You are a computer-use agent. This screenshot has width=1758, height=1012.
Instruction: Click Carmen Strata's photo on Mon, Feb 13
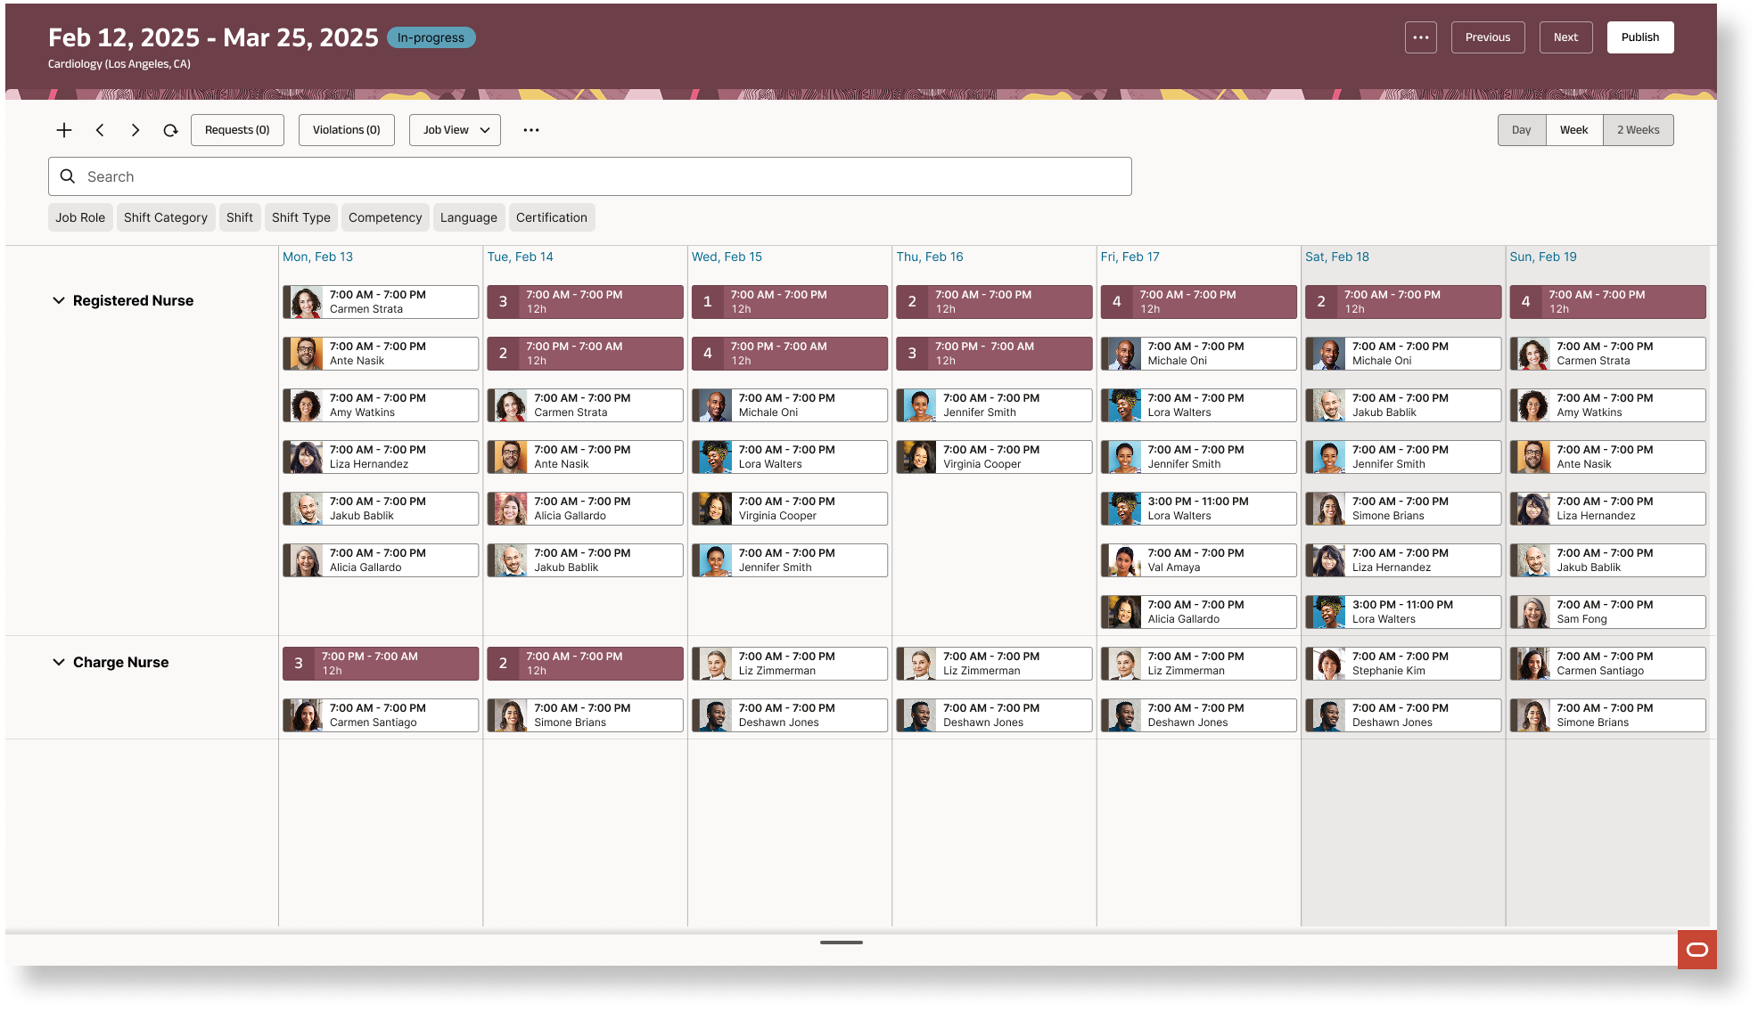(305, 302)
